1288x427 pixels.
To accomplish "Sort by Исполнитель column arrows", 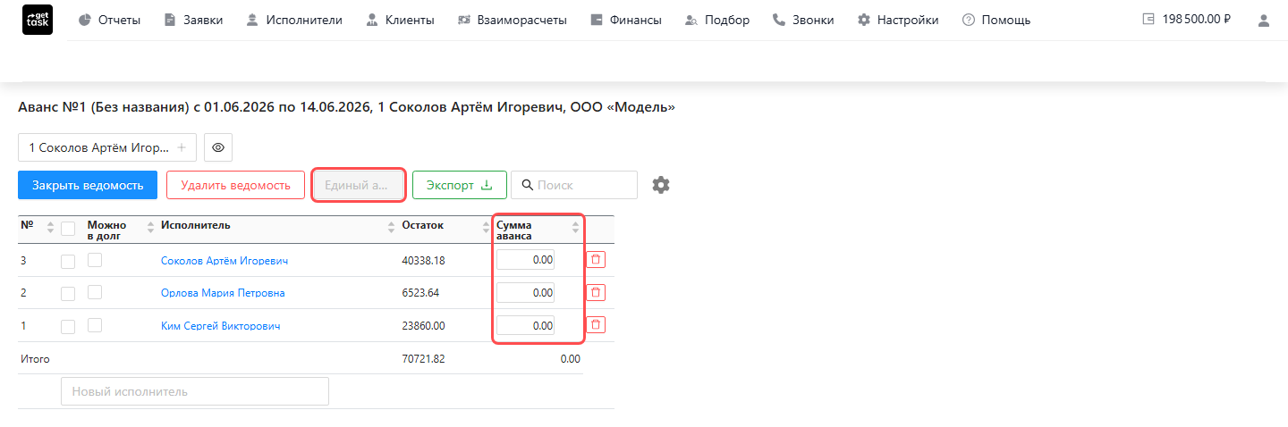I will coord(391,228).
